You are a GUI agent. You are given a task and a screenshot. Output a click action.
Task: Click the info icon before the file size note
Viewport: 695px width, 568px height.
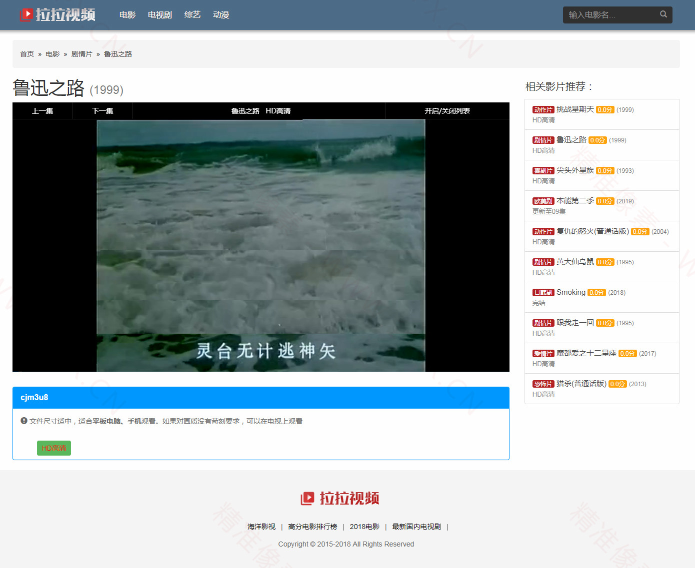click(x=23, y=421)
